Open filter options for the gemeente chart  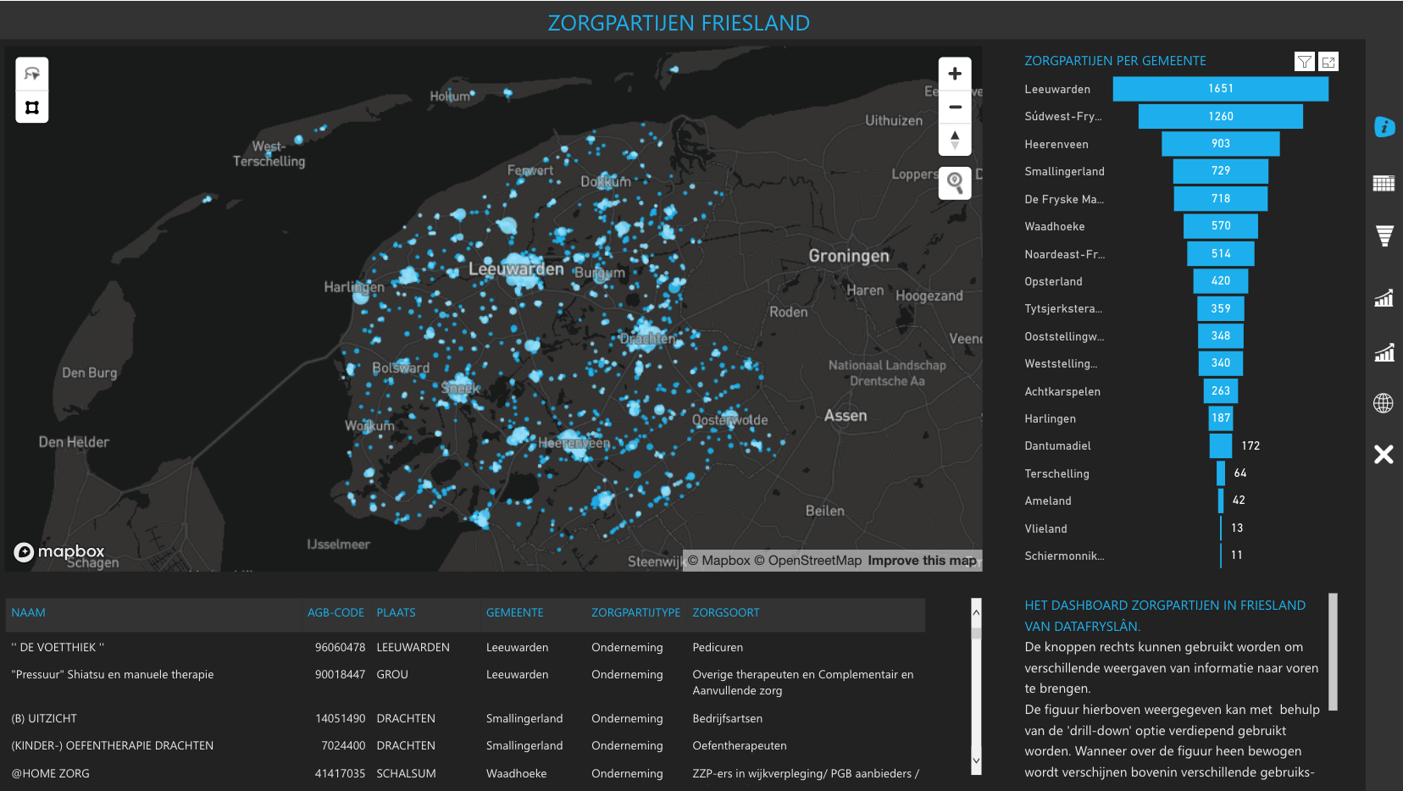coord(1305,62)
